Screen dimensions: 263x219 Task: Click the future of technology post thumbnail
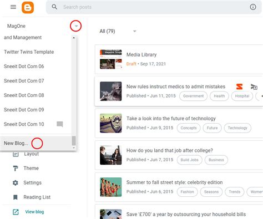pos(111,123)
